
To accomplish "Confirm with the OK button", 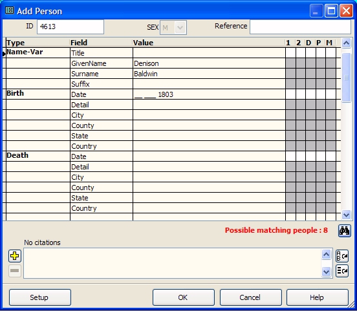I will pyautogui.click(x=184, y=297).
